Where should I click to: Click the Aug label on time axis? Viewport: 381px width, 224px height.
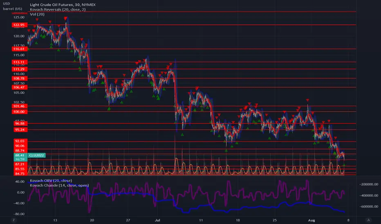tap(312, 220)
